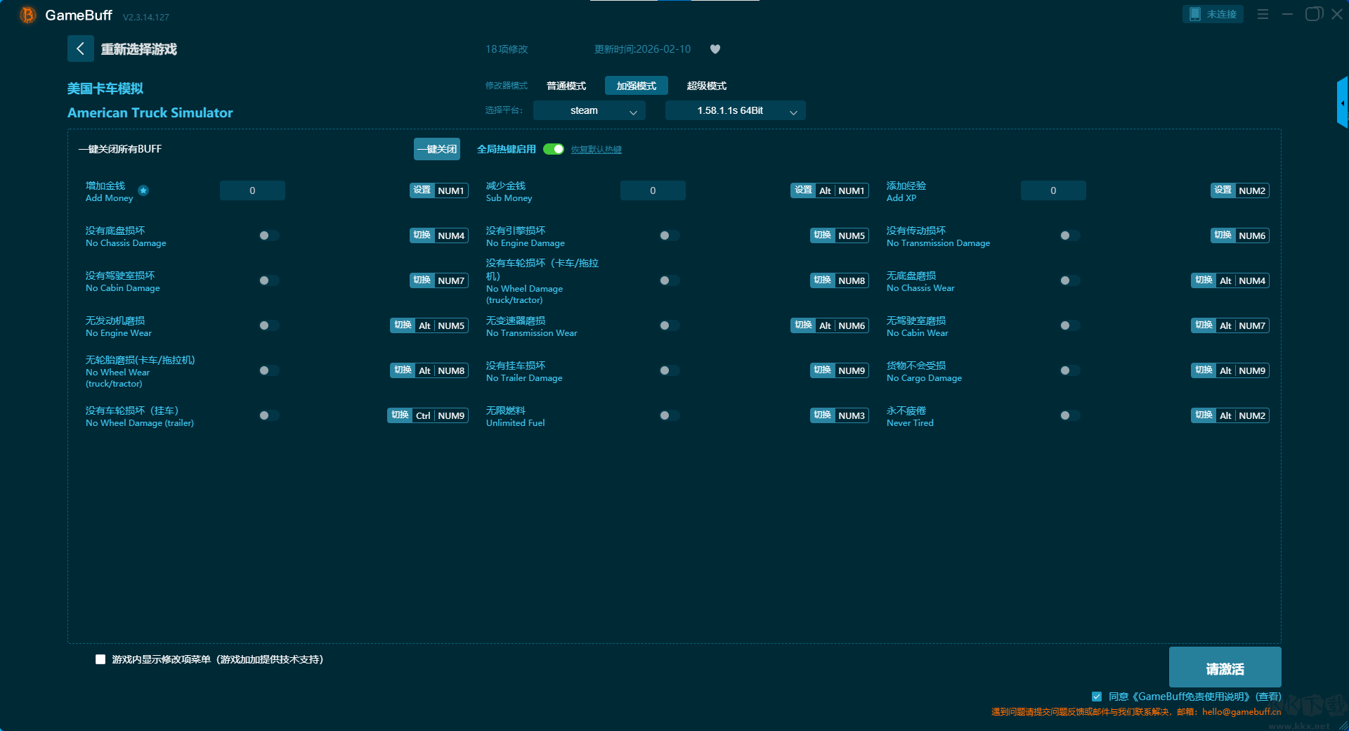Click the restore default hotkeys link

pos(596,150)
